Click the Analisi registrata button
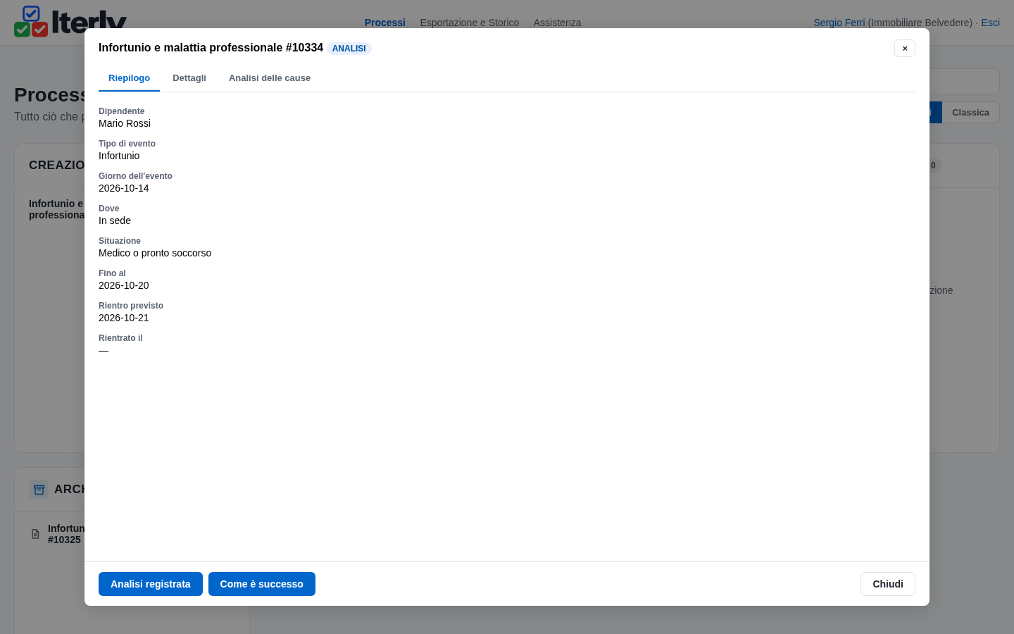1014x634 pixels. (151, 584)
